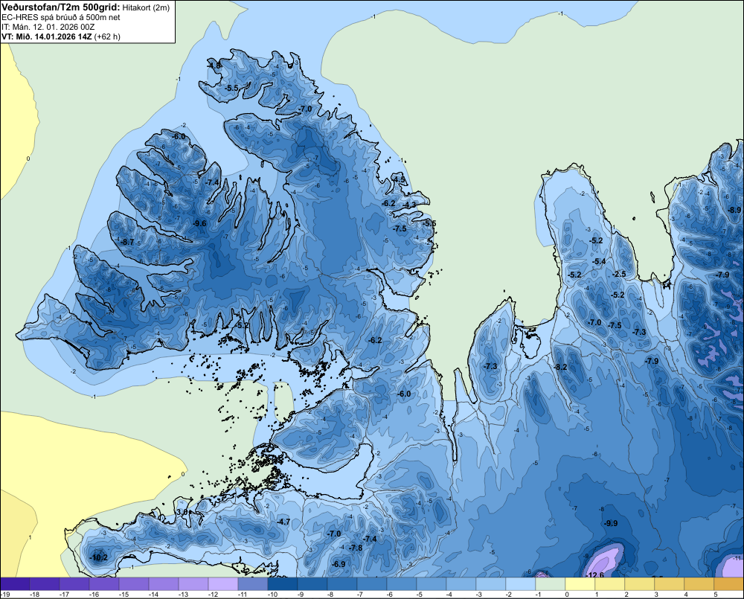Viewport: 744px width, 599px height.
Task: Click the -18 label in the color legend
Action: click(34, 595)
